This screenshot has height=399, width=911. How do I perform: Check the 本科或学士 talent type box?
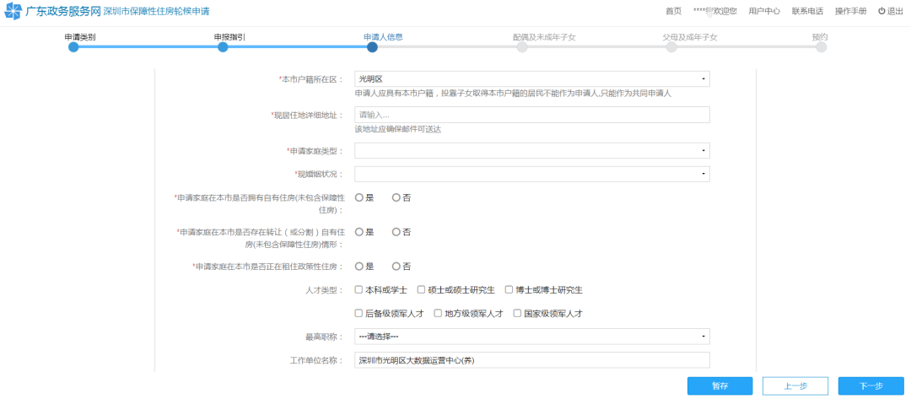click(359, 289)
